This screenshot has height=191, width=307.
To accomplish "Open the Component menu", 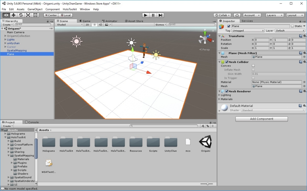I will click(52, 9).
